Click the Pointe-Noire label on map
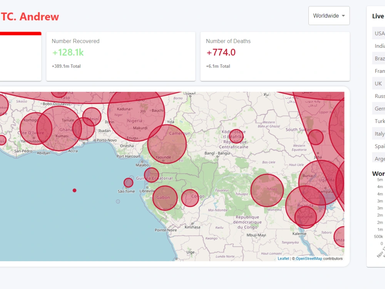The height and width of the screenshot is (289, 385). pyautogui.click(x=166, y=230)
